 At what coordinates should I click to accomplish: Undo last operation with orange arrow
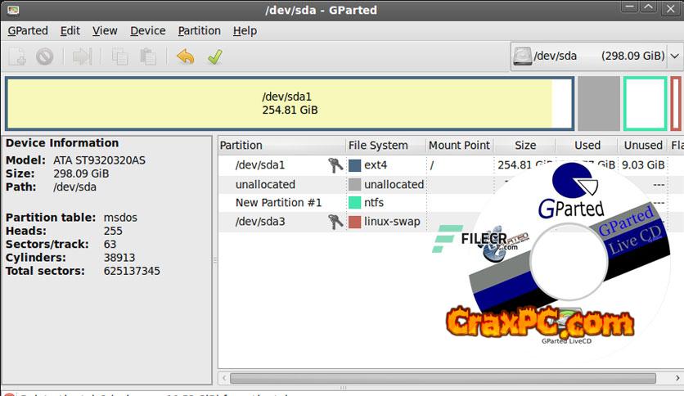pos(186,56)
